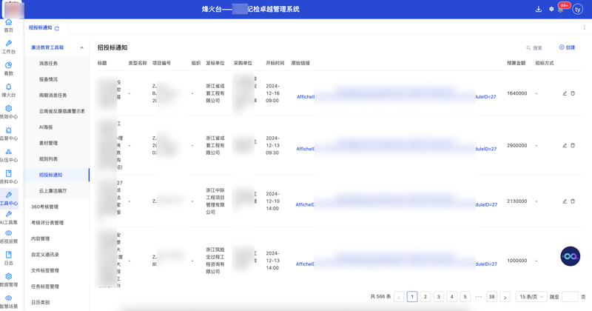The width and height of the screenshot is (592, 311).
Task: Collapse the 廉洁教育工具箱 menu group
Action: click(81, 47)
